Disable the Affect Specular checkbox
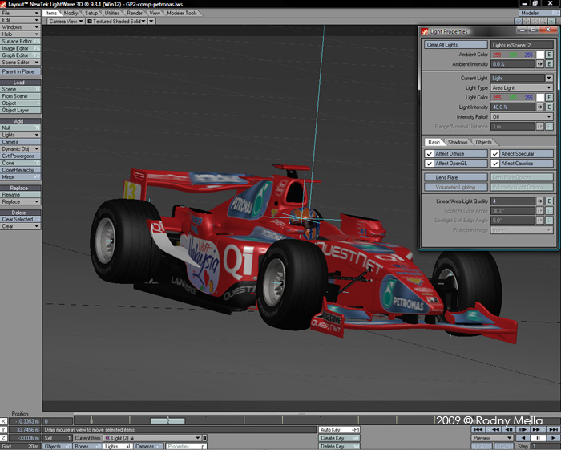The height and width of the screenshot is (450, 561). pyautogui.click(x=495, y=153)
